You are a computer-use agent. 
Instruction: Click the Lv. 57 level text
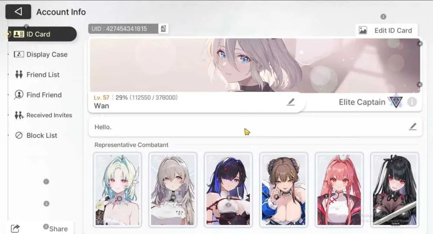(101, 98)
